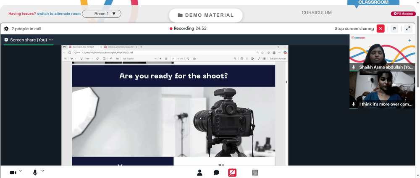Click Shaikh Asma tile microphone icon
The image size is (420, 178).
[x=354, y=67]
